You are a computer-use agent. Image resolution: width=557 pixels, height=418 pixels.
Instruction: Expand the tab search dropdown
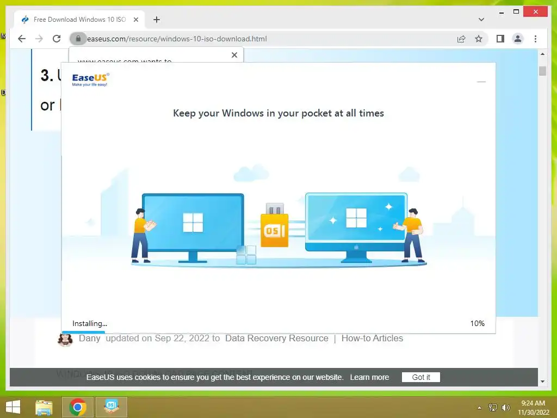coord(481,20)
